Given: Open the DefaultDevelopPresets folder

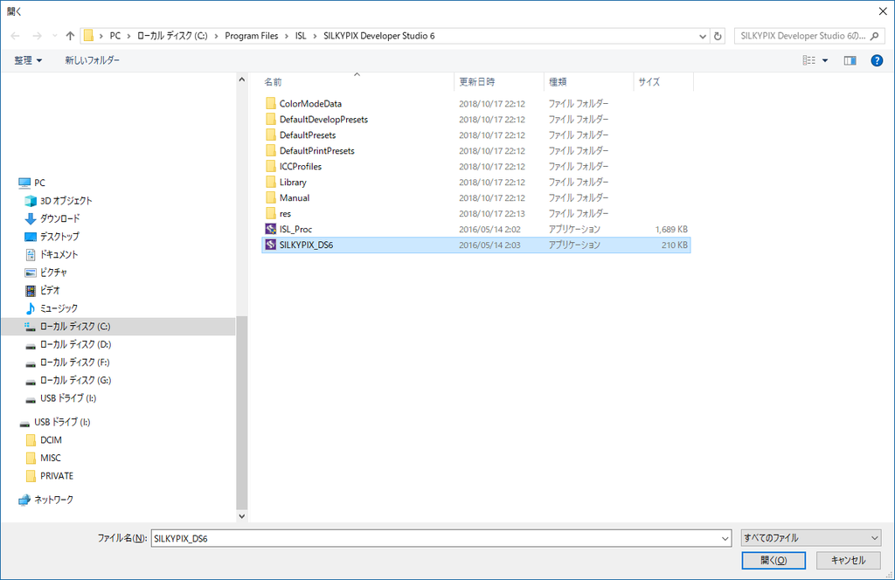Looking at the screenshot, I should click(x=476, y=120).
